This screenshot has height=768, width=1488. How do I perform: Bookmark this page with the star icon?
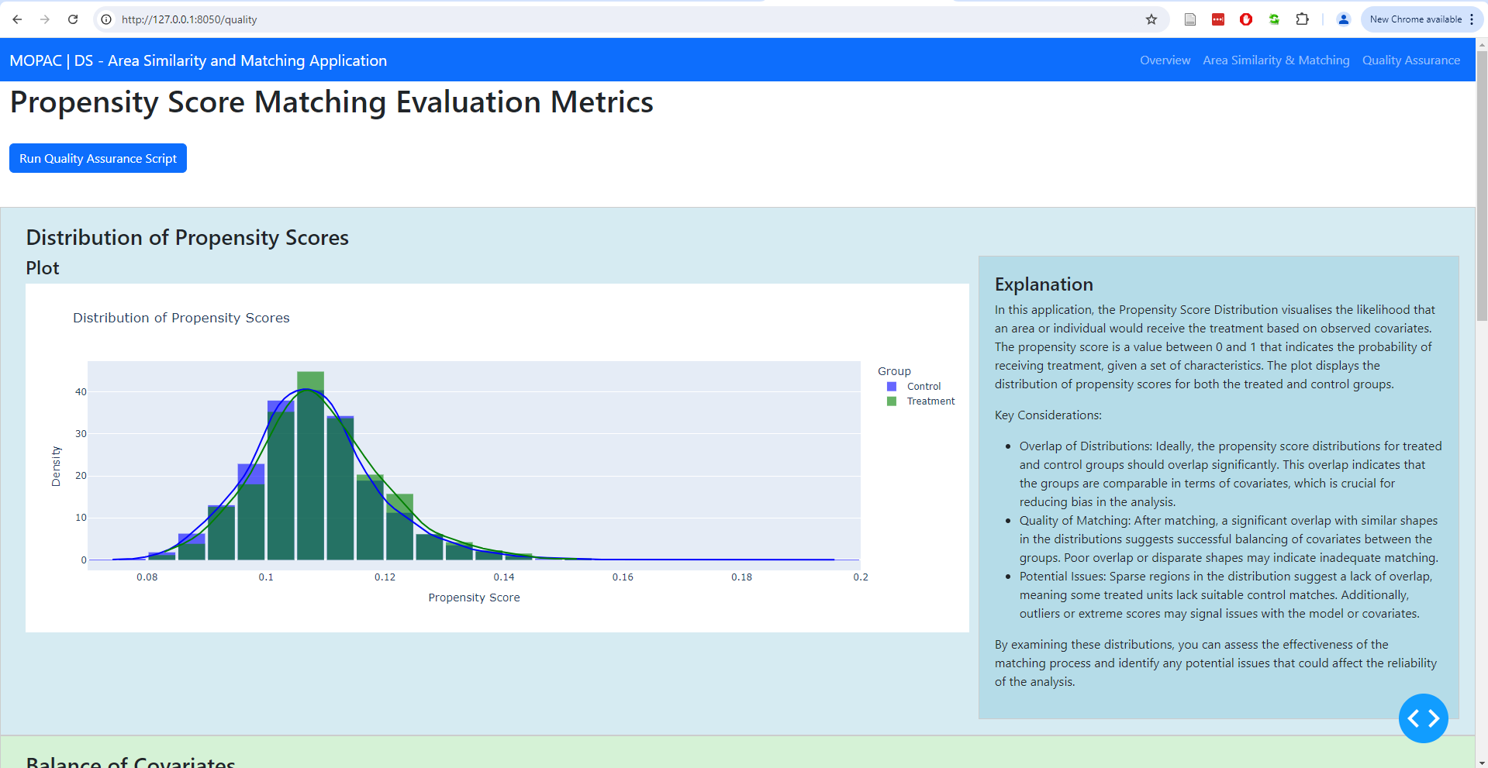(x=1152, y=19)
